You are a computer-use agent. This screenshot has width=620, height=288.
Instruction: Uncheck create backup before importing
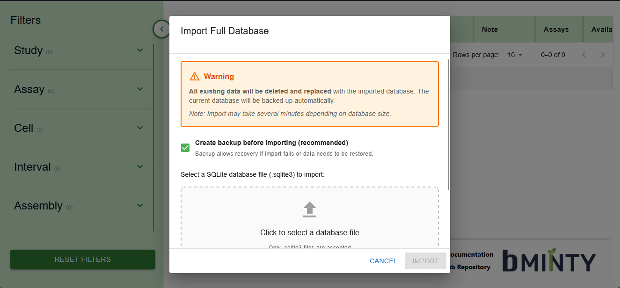click(185, 147)
